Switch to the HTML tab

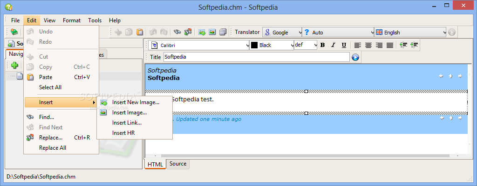click(x=155, y=164)
